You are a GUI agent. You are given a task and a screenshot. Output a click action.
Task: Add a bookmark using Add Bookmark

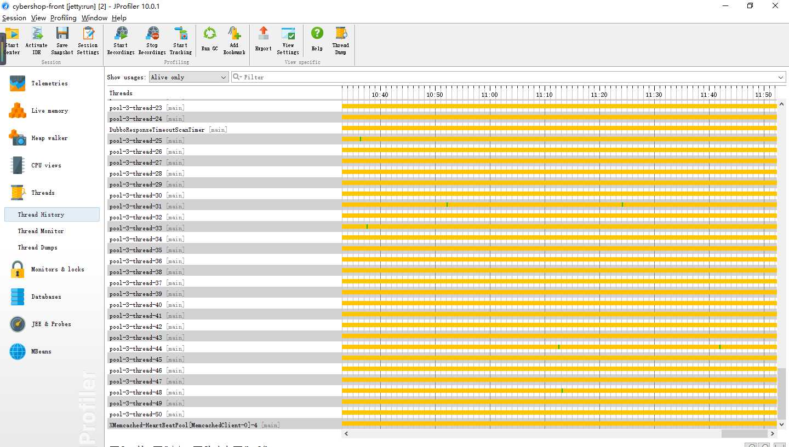click(x=234, y=41)
